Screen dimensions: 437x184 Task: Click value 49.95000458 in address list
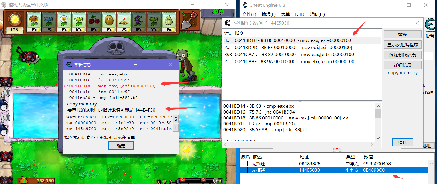tap(377, 163)
